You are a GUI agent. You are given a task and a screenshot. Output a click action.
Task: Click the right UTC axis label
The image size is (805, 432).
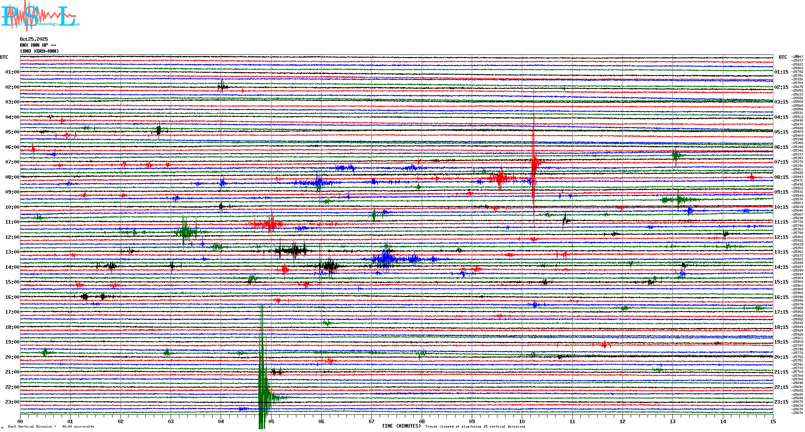click(x=783, y=57)
